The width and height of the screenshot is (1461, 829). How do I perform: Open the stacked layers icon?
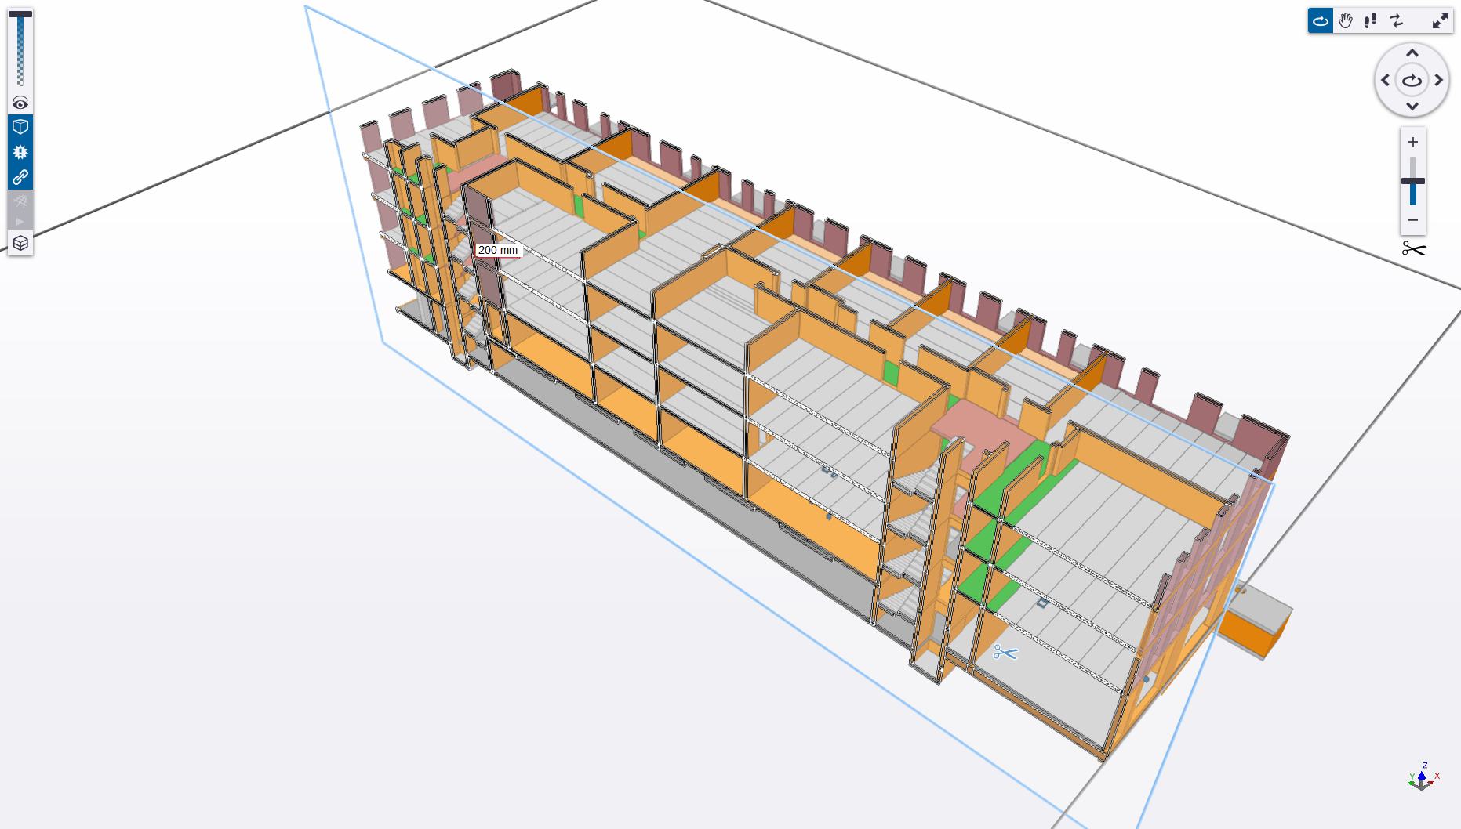[20, 243]
